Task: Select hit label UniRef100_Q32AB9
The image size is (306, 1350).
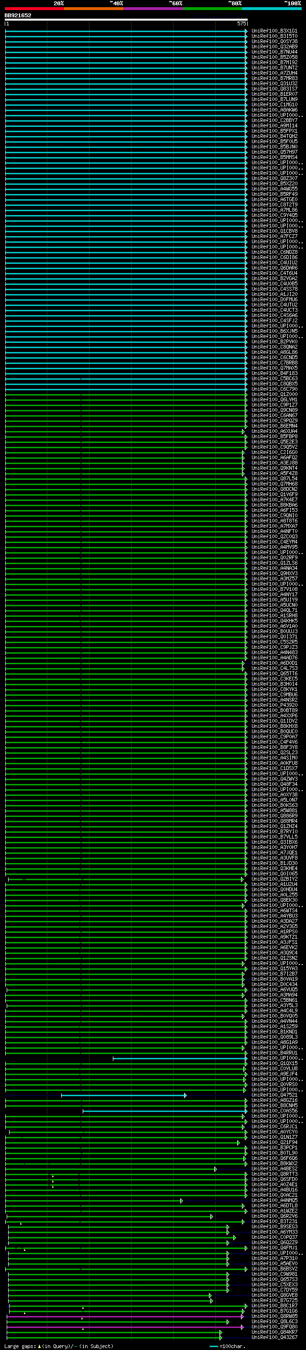Action: click(274, 46)
